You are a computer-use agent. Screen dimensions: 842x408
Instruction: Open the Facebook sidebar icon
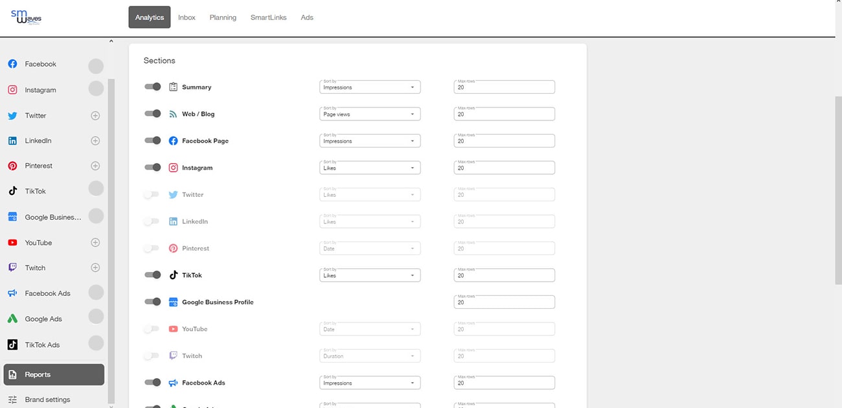click(x=12, y=64)
